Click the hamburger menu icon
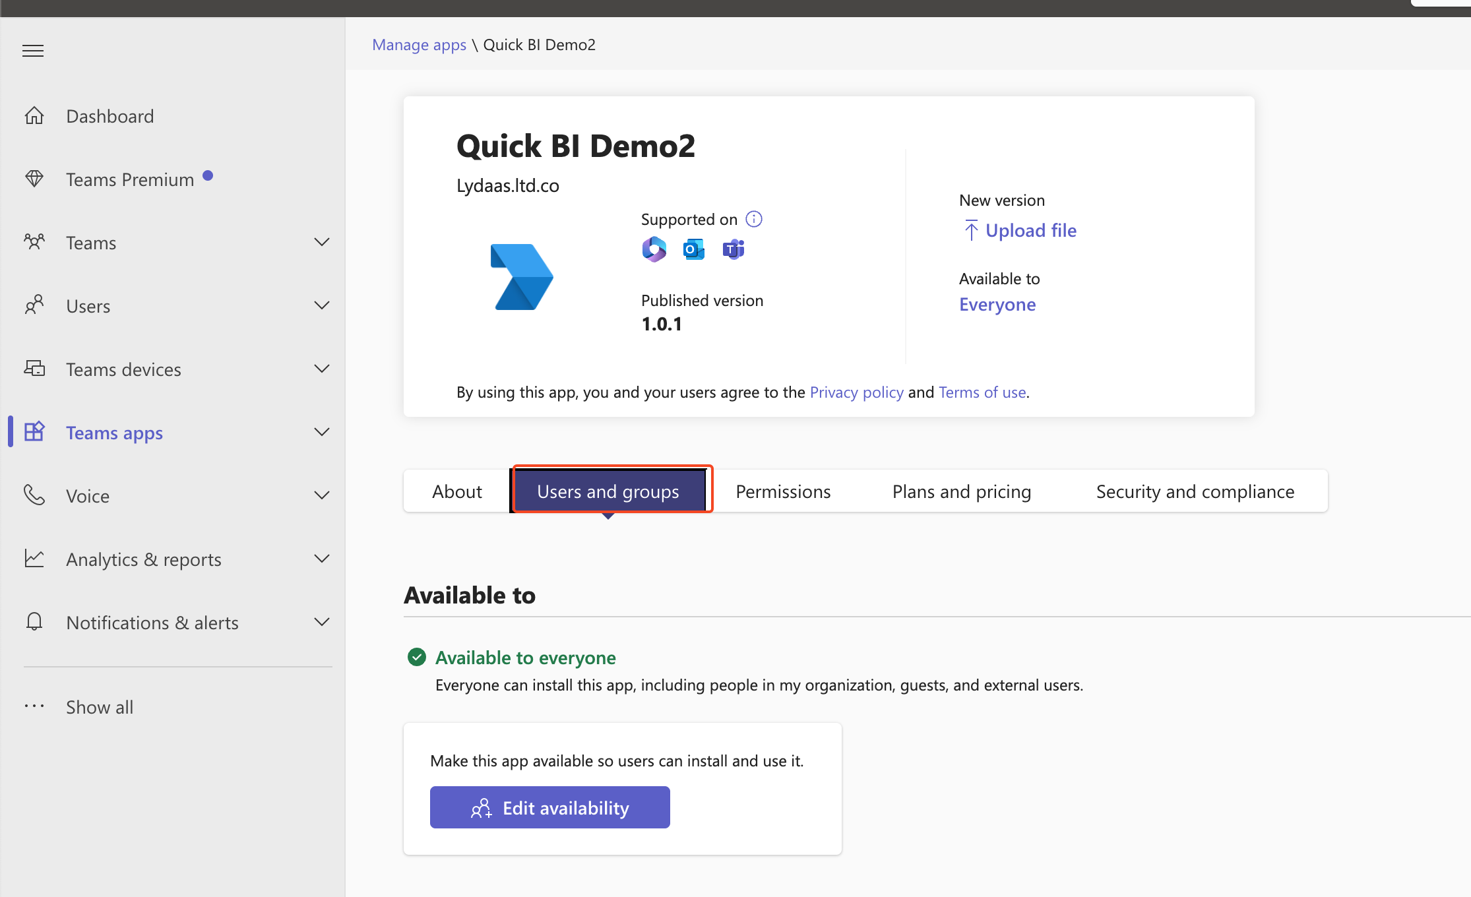This screenshot has width=1471, height=897. tap(33, 51)
